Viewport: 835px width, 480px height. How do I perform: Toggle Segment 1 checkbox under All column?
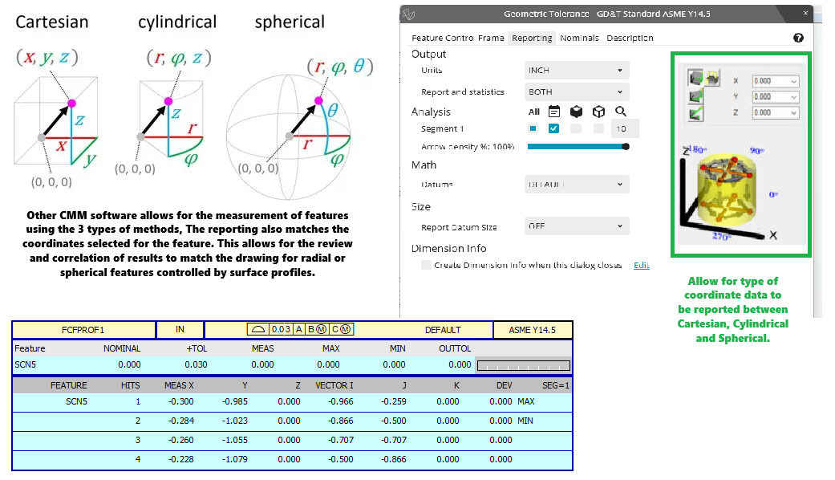coord(533,129)
